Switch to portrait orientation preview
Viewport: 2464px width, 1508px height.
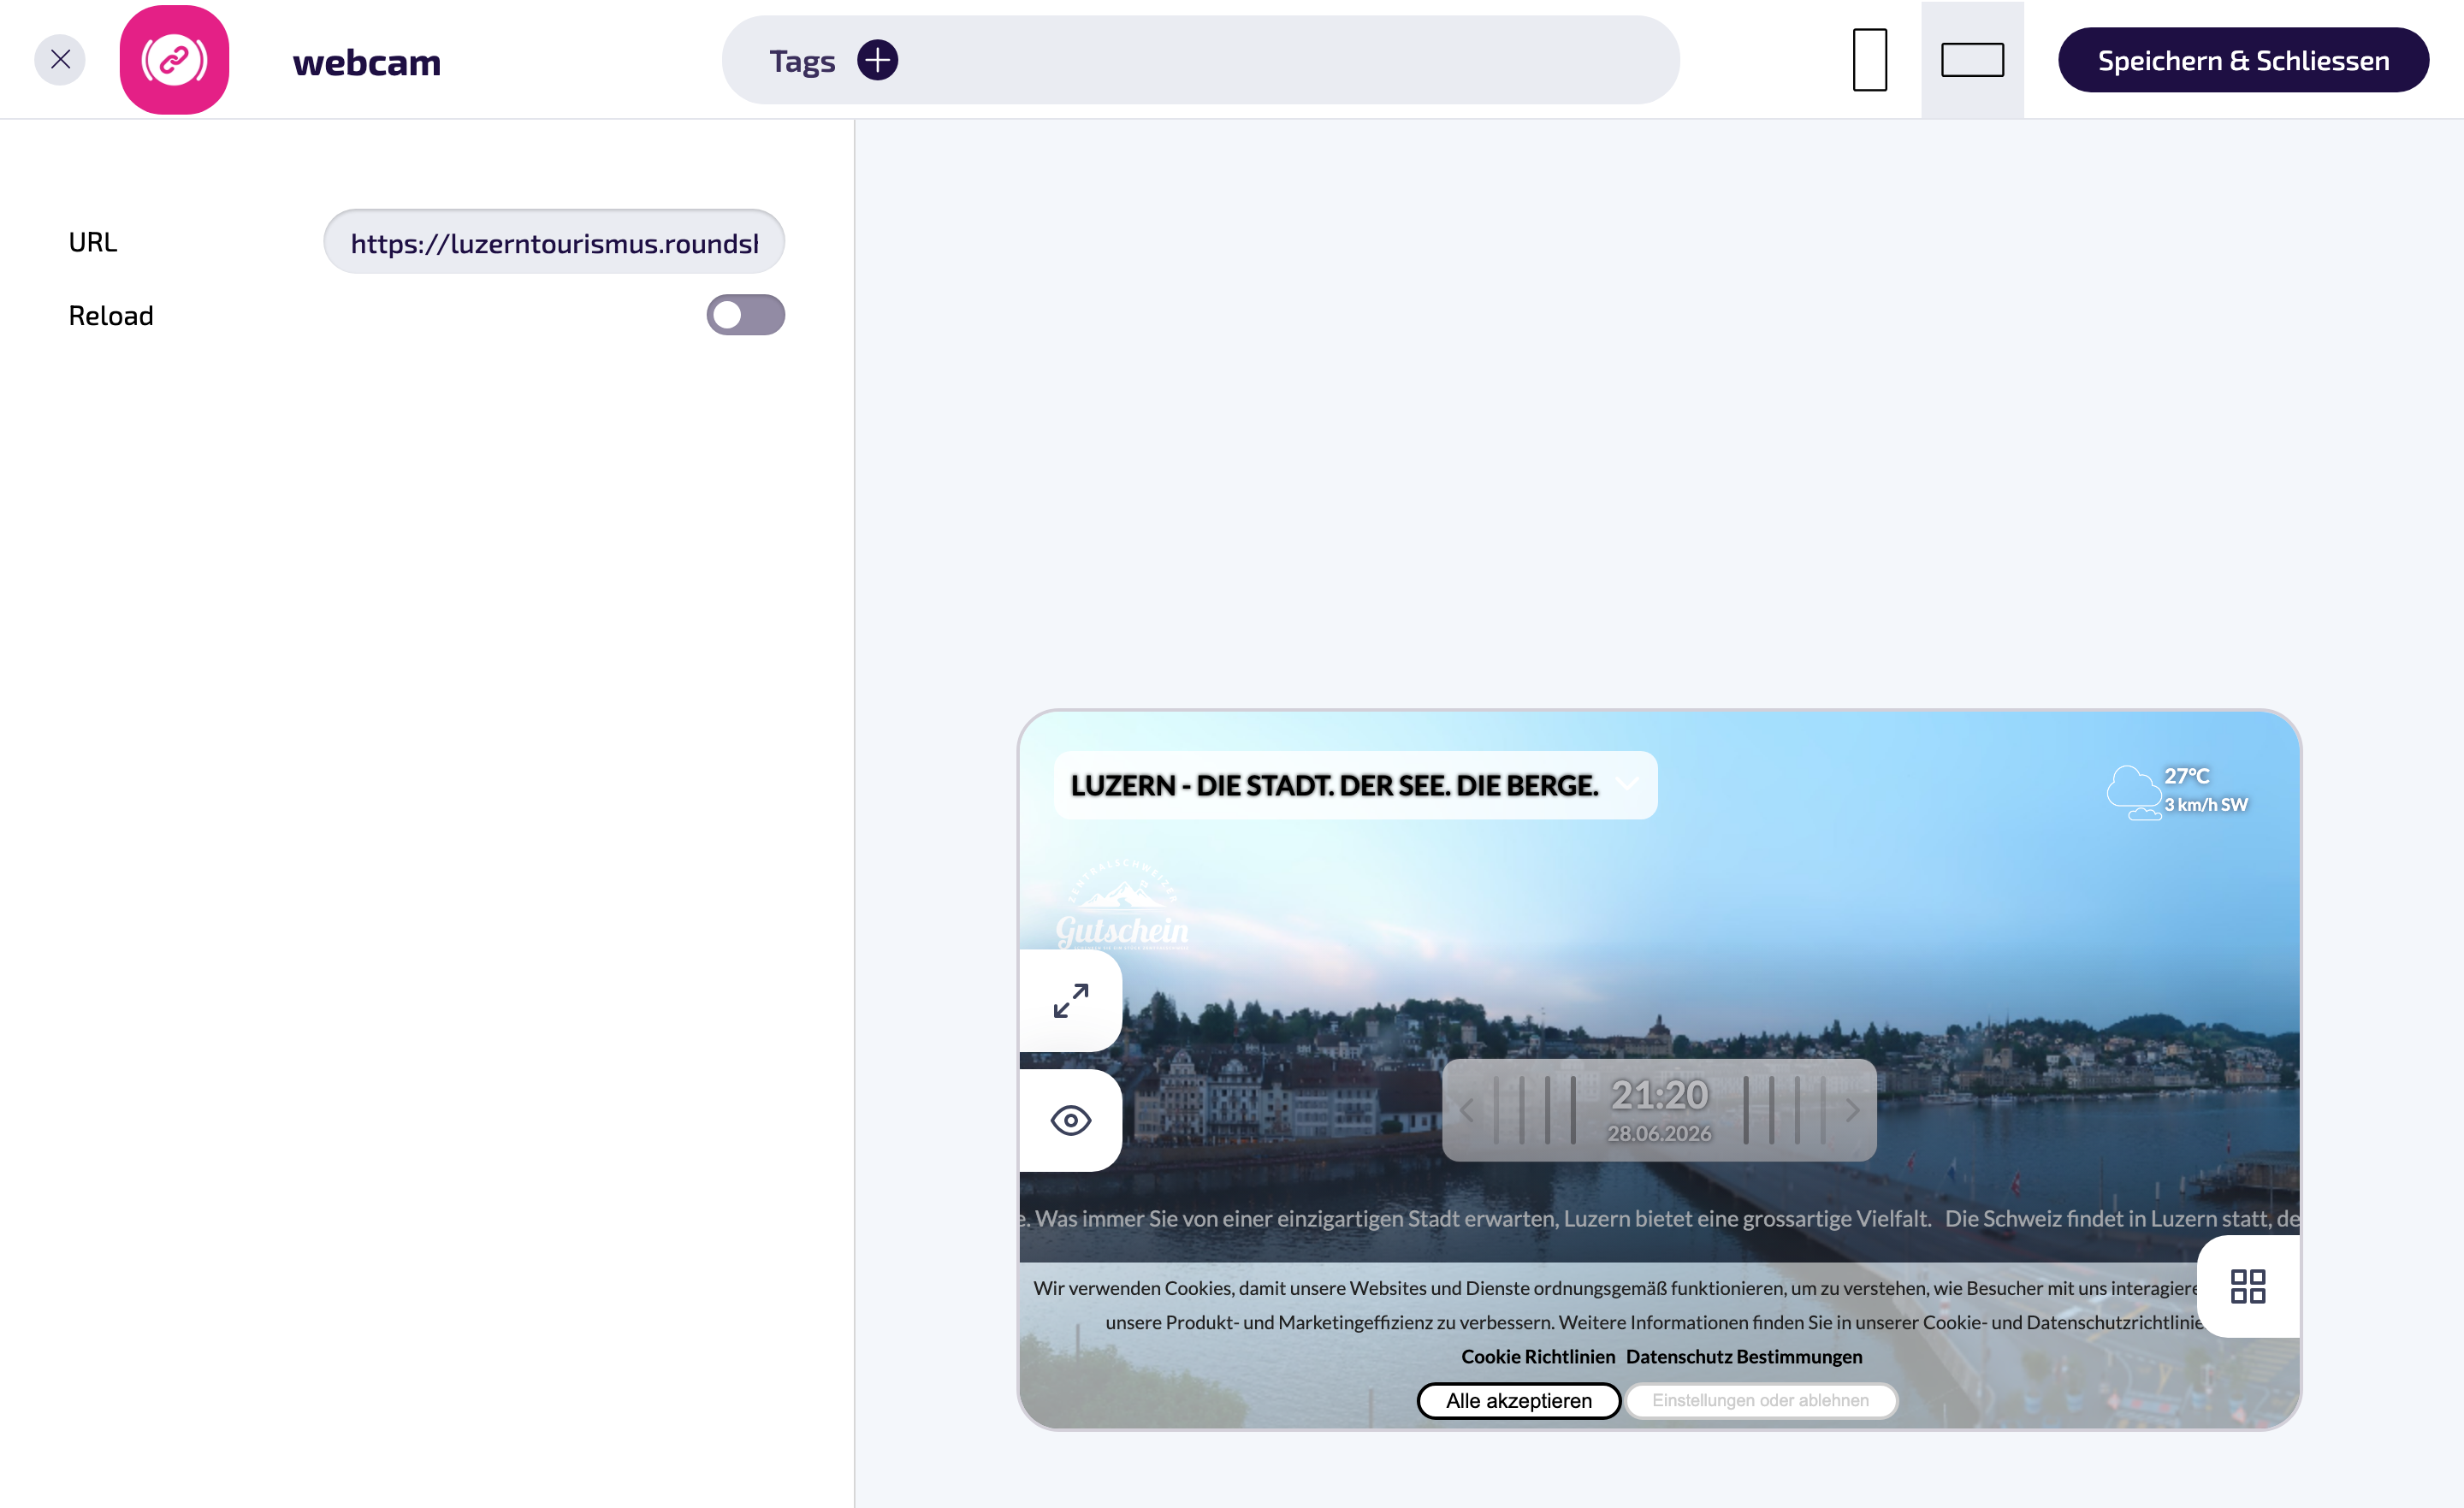point(1869,60)
